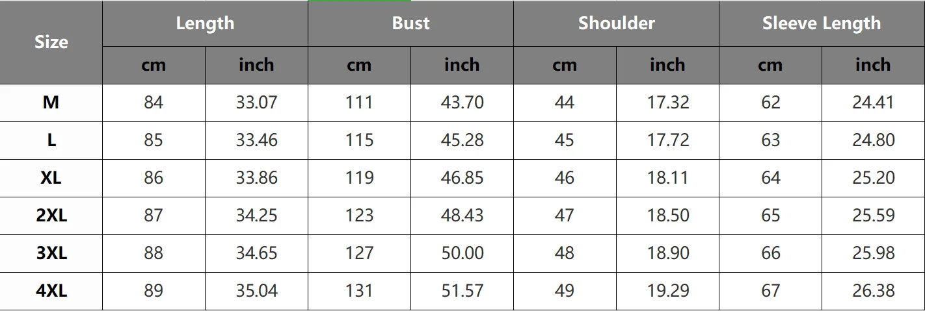Select the 48.43 inch bust cell
The image size is (925, 311).
point(462,216)
